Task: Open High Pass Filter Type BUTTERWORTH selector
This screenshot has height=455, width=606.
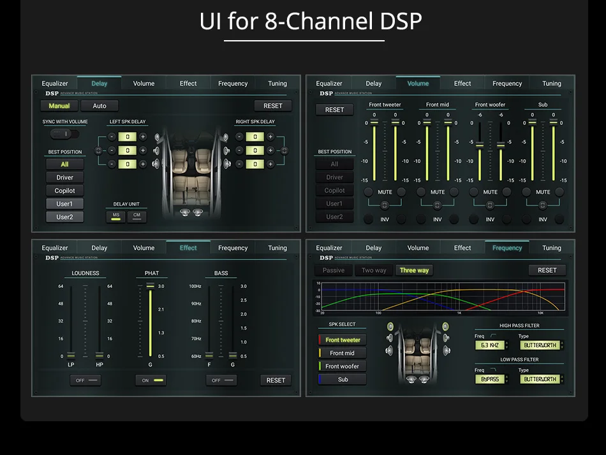Action: pos(541,345)
